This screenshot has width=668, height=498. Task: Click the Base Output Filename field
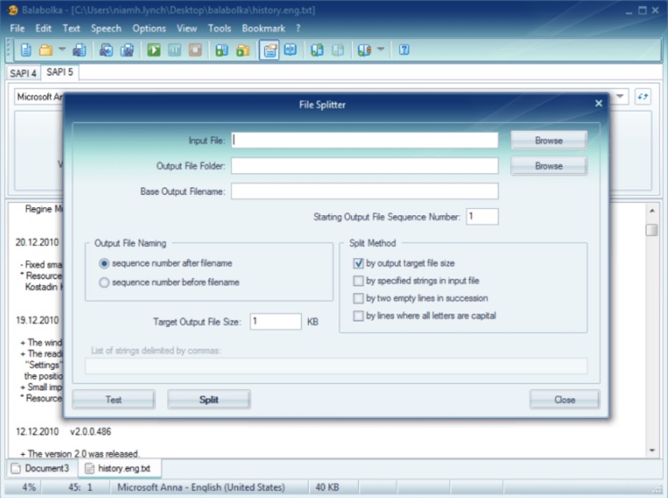pos(364,191)
